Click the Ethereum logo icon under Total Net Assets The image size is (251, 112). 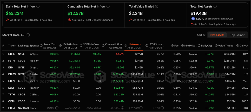pyautogui.click(x=193, y=19)
